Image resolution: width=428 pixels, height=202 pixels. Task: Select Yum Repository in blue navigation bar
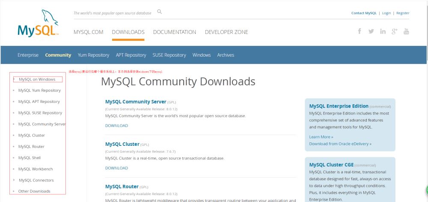(93, 55)
